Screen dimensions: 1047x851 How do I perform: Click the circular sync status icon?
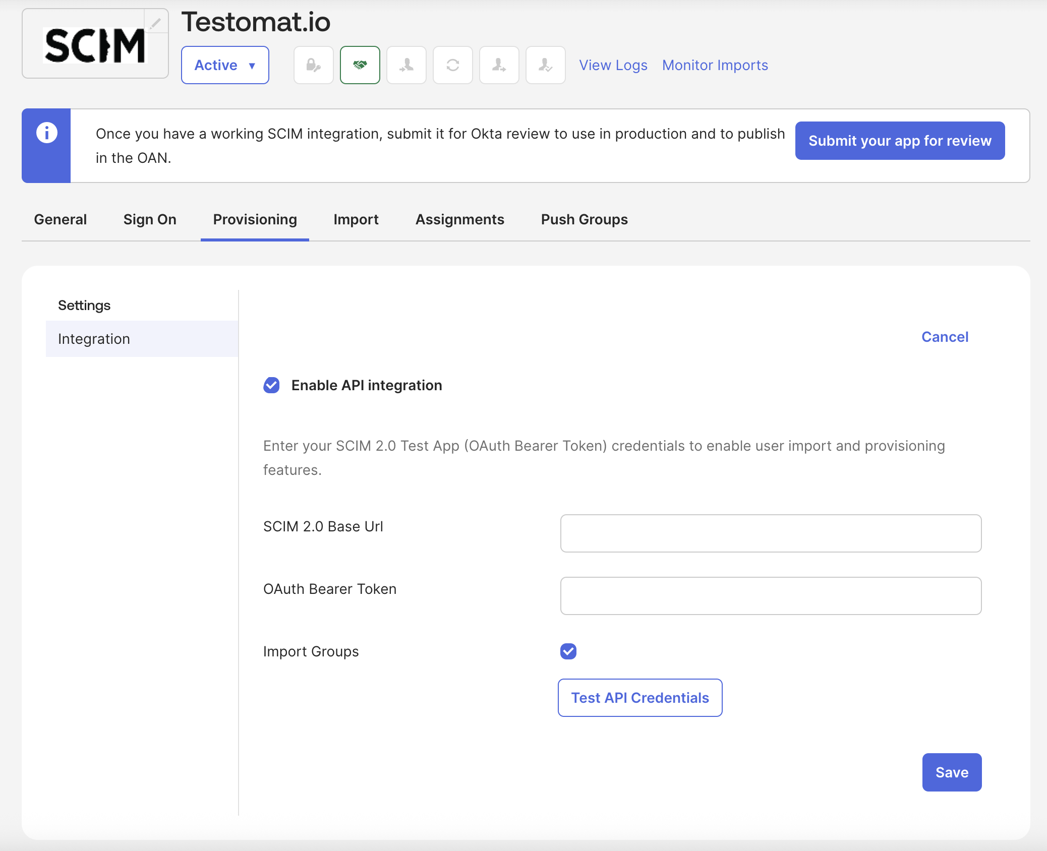click(x=452, y=65)
